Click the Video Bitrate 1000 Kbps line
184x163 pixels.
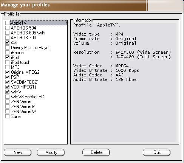[106, 70]
